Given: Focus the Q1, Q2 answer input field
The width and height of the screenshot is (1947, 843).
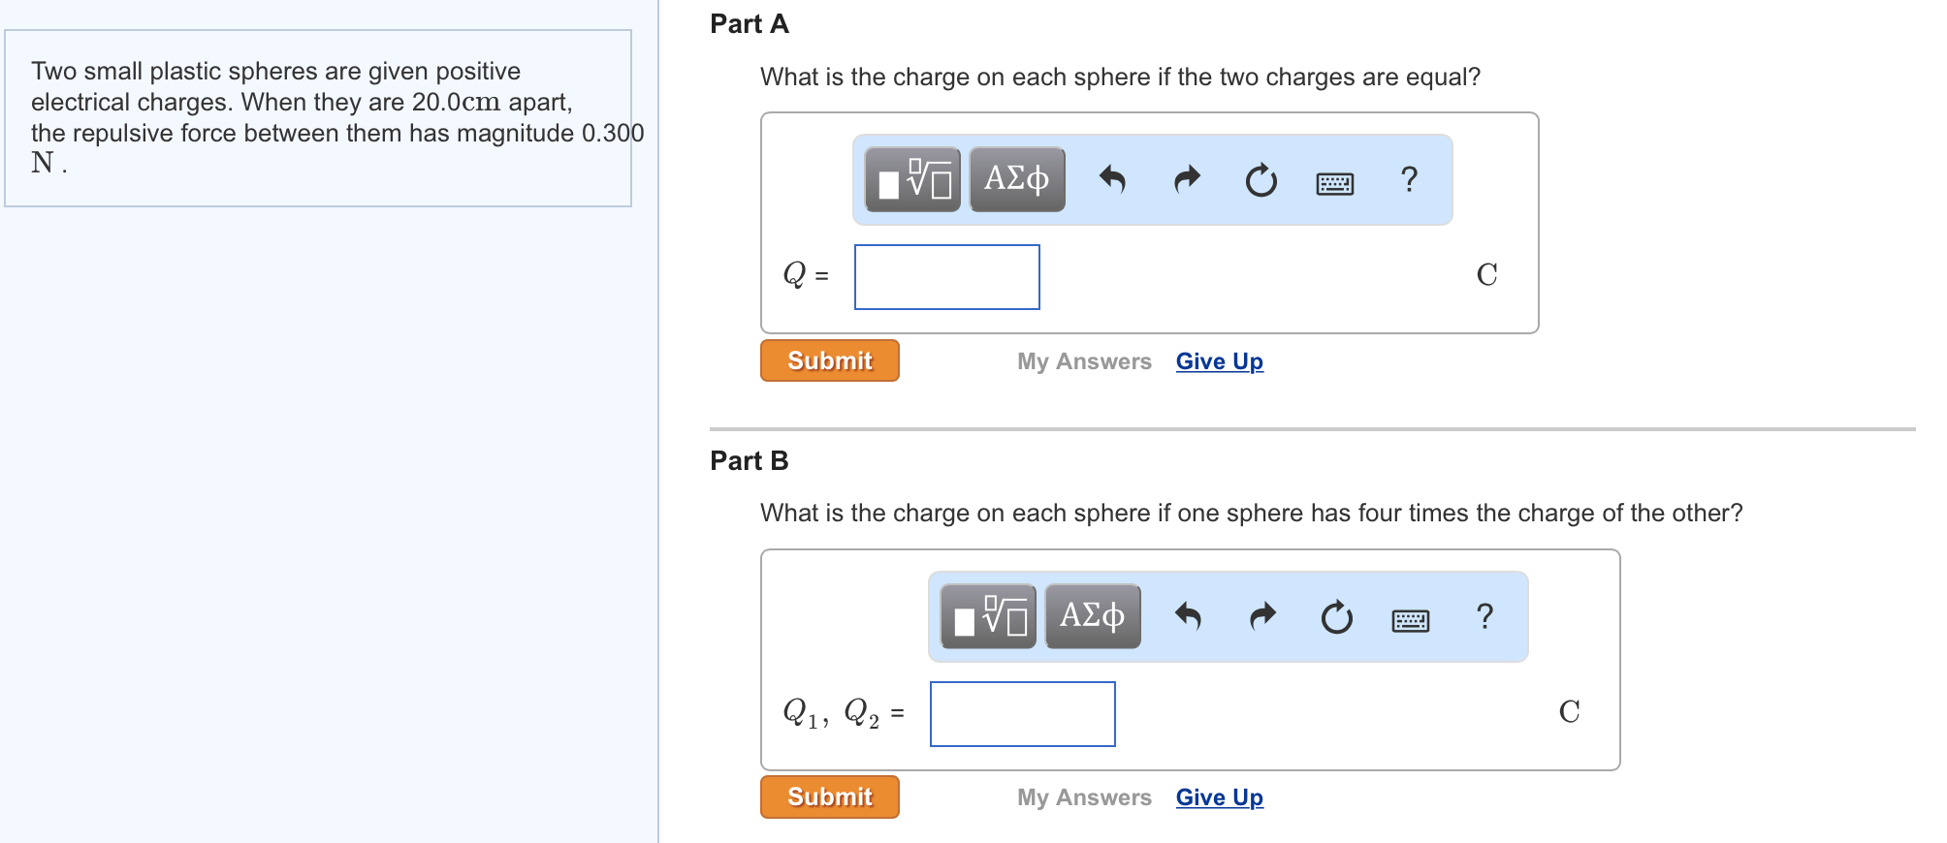Looking at the screenshot, I should (1023, 714).
